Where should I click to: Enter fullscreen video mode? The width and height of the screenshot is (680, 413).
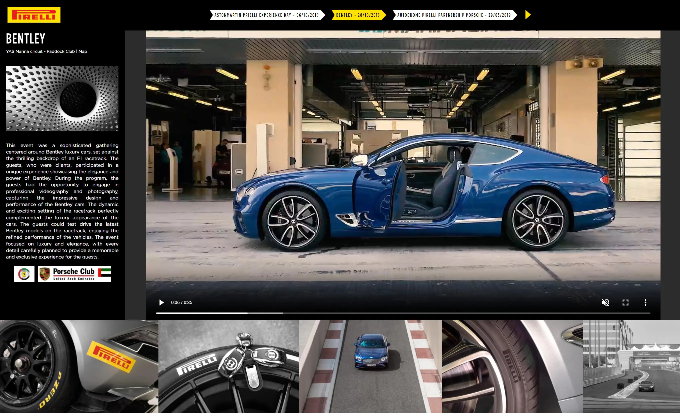pos(625,302)
